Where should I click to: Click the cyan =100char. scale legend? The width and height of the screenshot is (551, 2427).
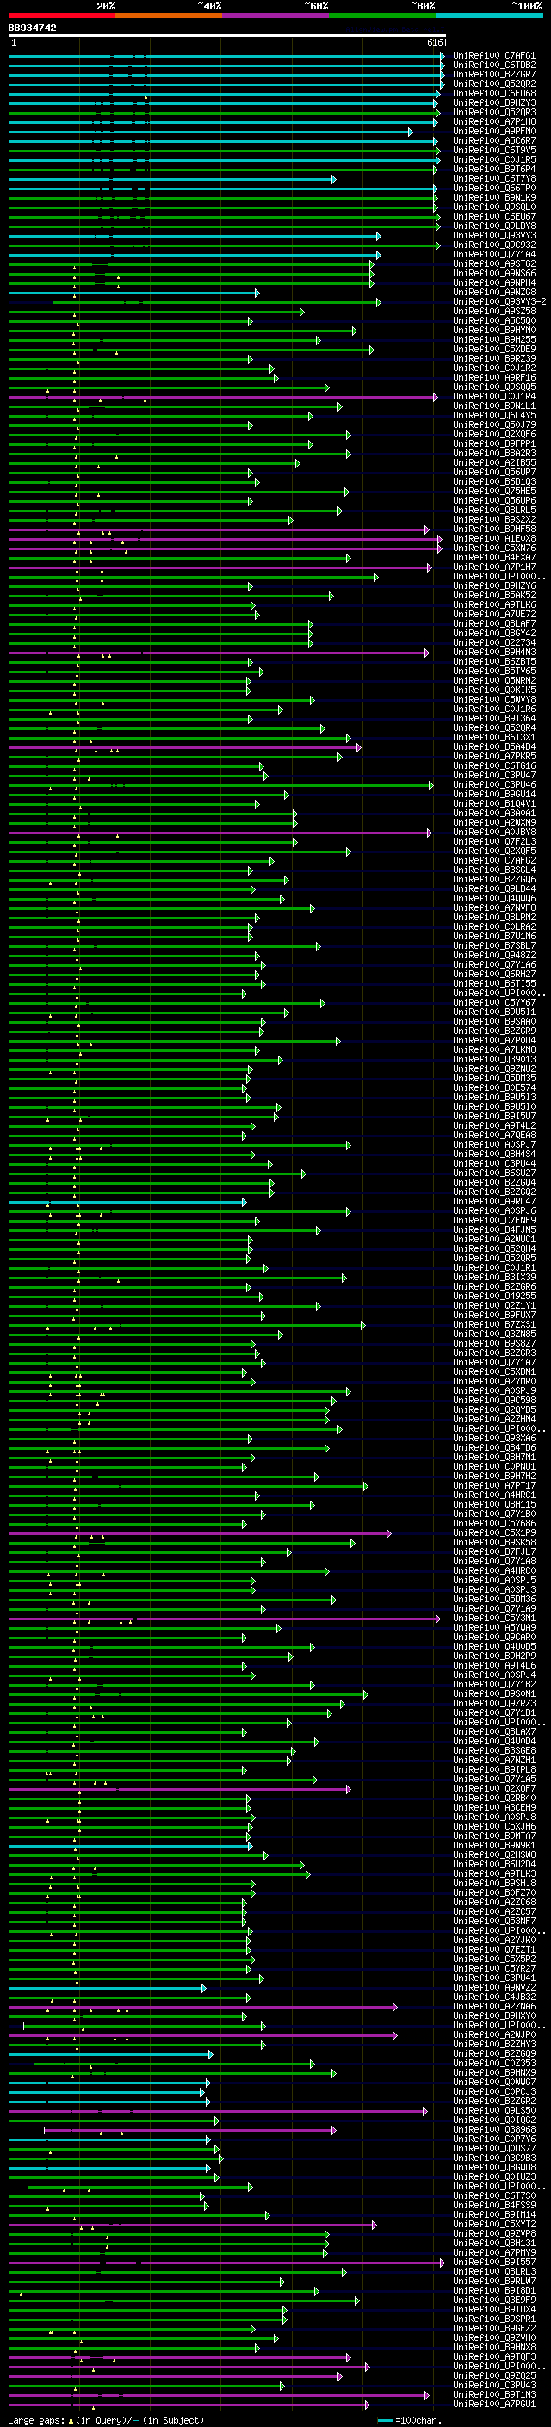click(x=409, y=2420)
